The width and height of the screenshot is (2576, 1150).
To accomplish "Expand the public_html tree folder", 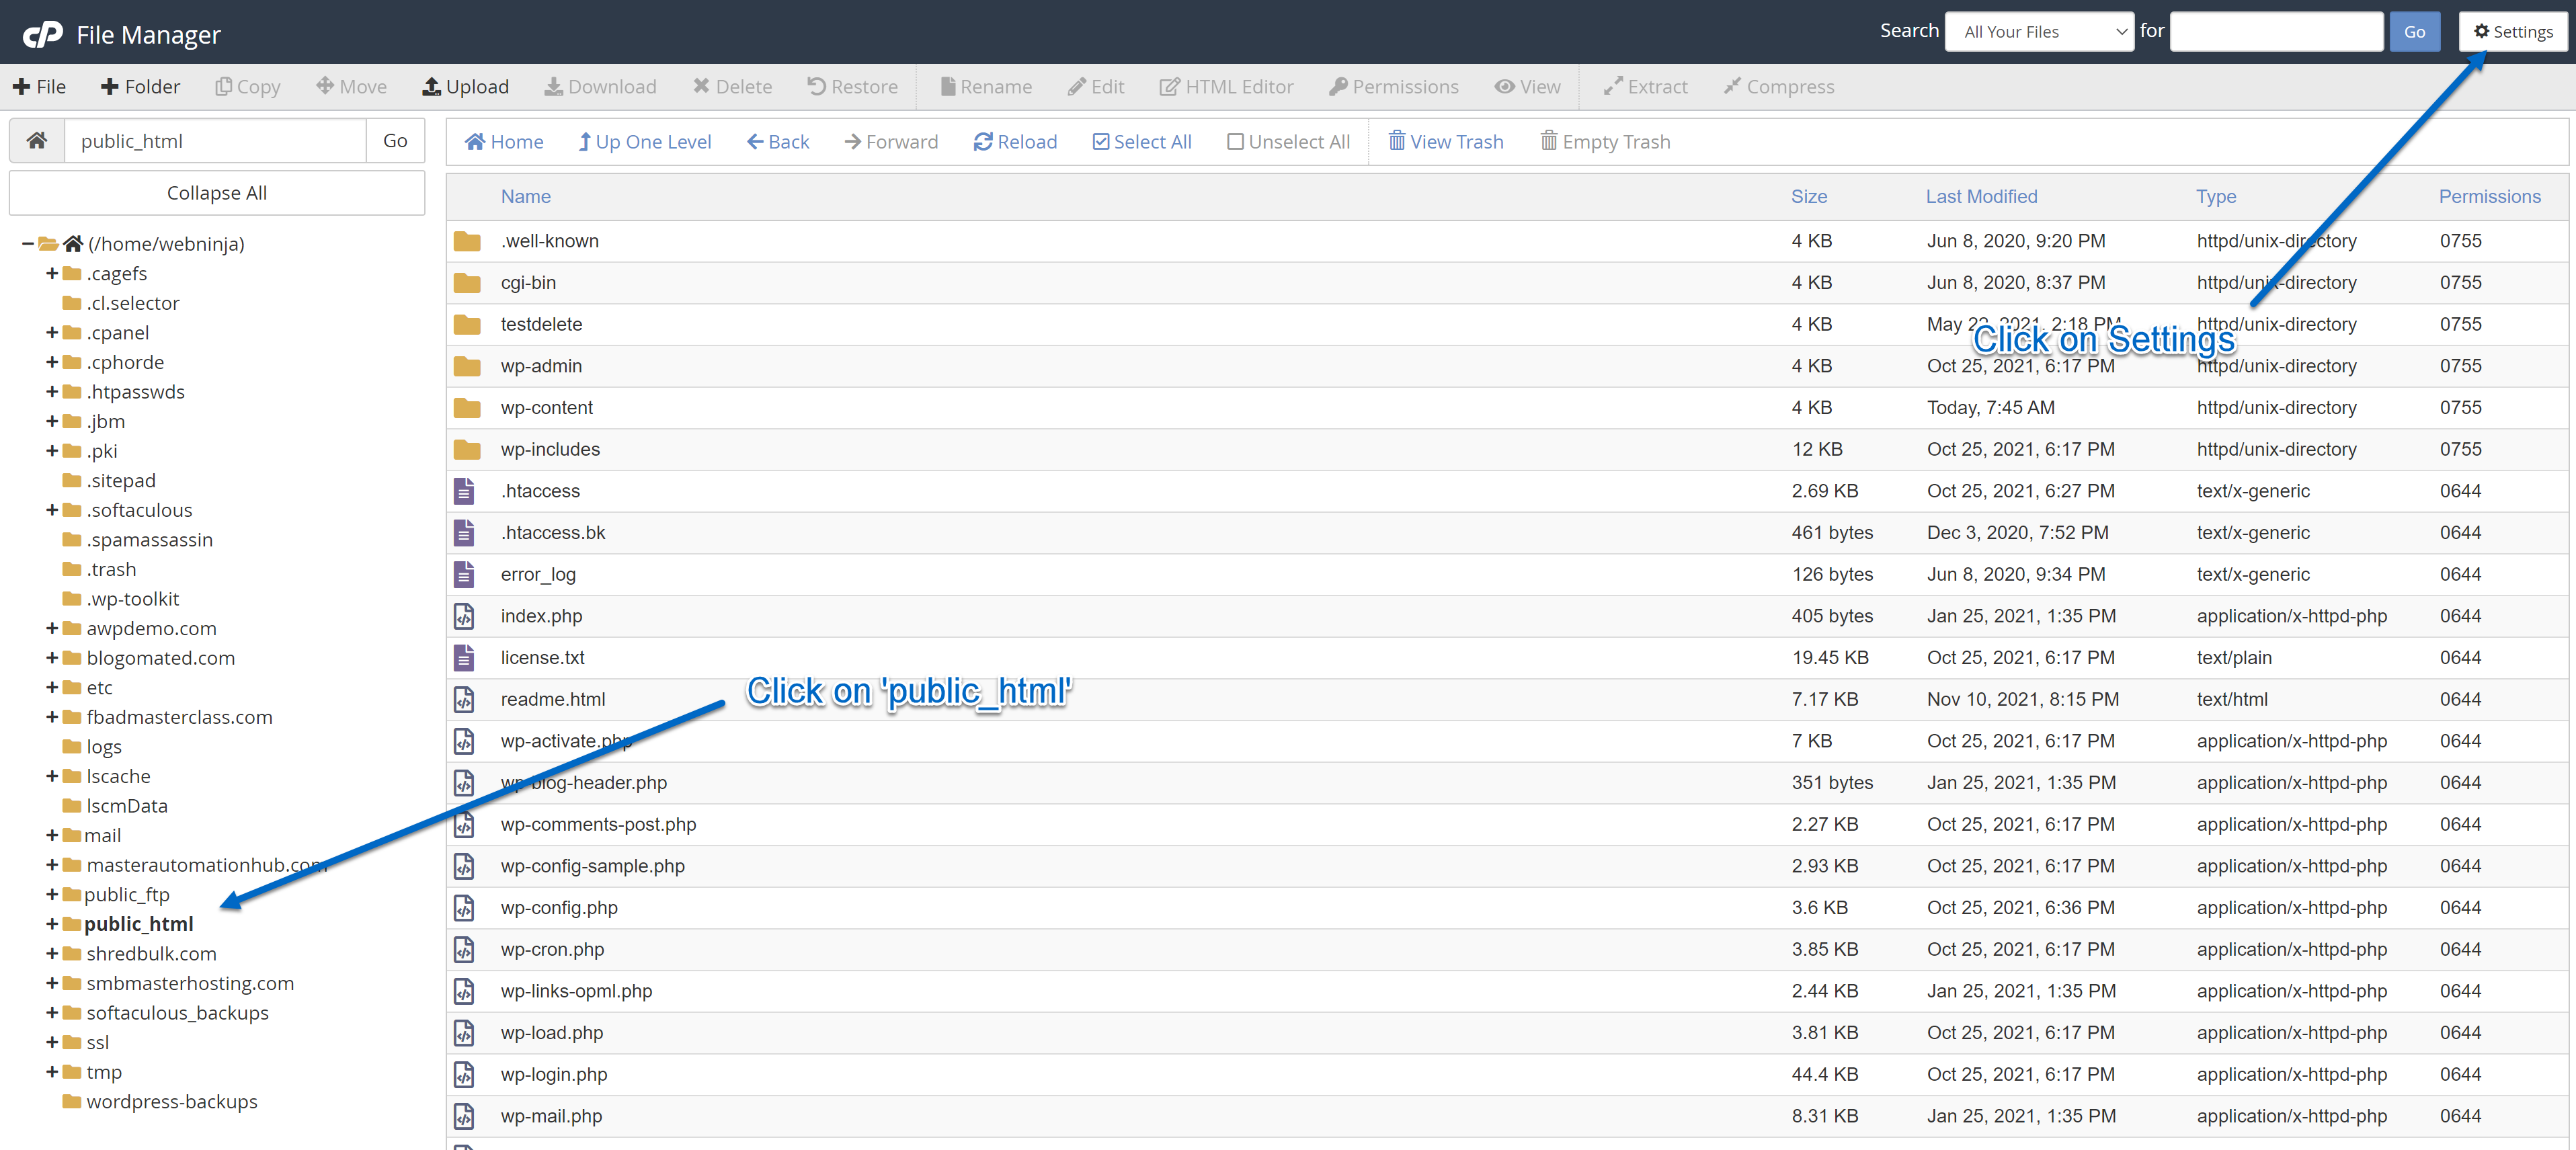I will tap(52, 924).
